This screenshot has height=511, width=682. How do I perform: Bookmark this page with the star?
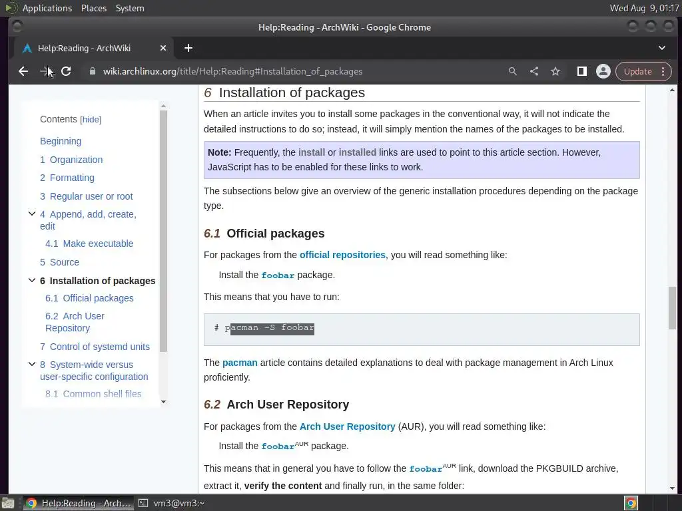(x=555, y=71)
